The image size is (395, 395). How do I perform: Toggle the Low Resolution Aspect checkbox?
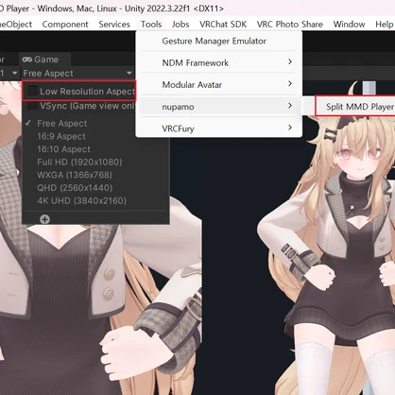coord(32,91)
